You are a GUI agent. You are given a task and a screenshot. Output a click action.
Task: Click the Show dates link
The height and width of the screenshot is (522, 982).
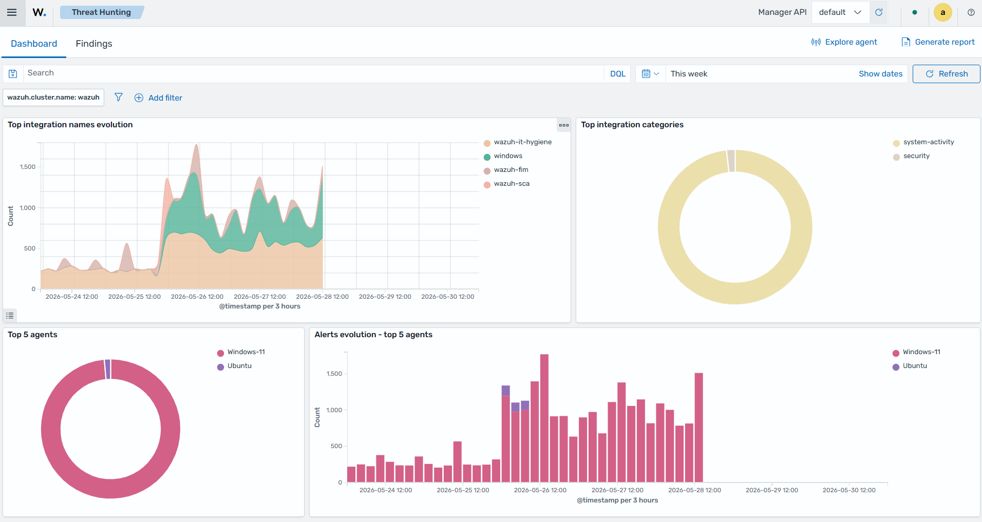tap(880, 74)
